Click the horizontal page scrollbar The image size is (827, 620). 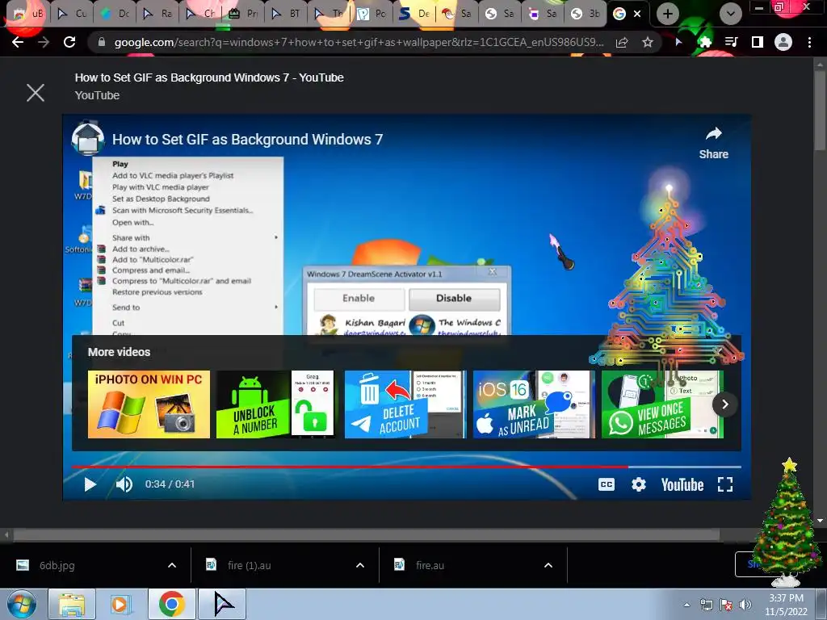(366, 534)
